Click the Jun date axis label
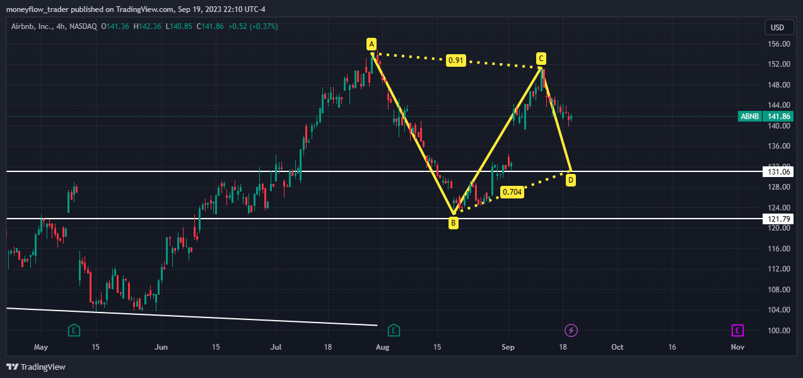 tap(161, 347)
